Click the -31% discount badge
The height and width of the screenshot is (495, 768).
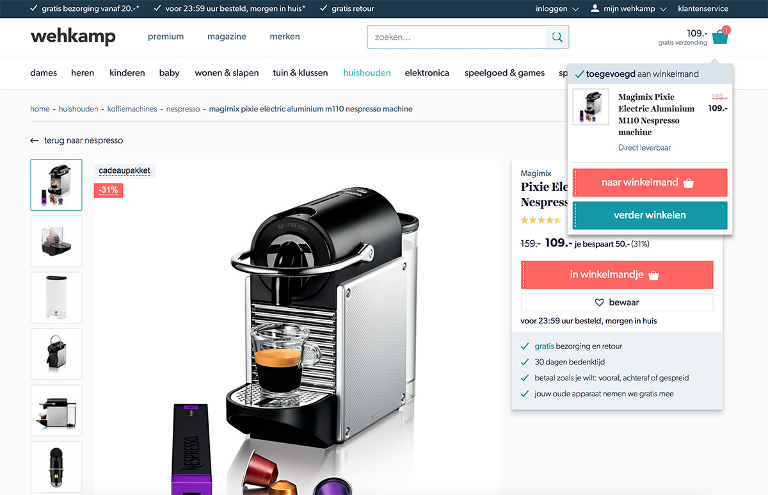109,190
